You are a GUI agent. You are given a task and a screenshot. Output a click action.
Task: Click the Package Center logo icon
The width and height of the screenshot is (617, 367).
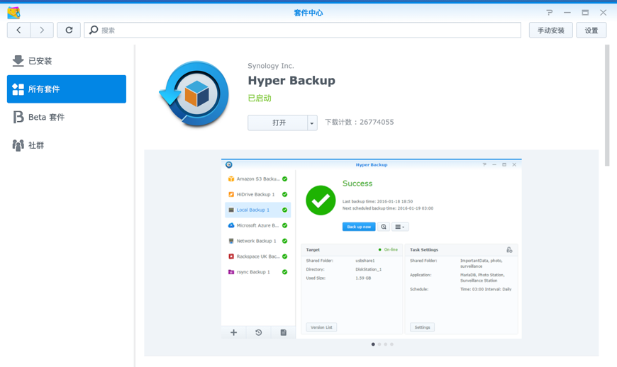(13, 12)
